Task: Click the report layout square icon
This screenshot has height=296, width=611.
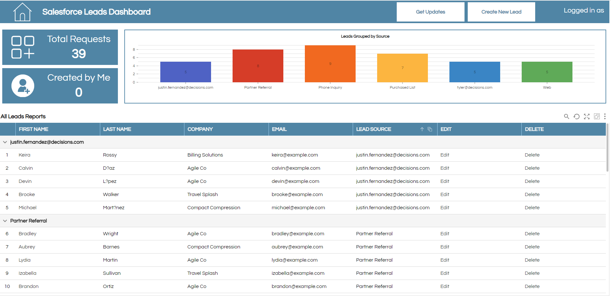Action: click(597, 116)
